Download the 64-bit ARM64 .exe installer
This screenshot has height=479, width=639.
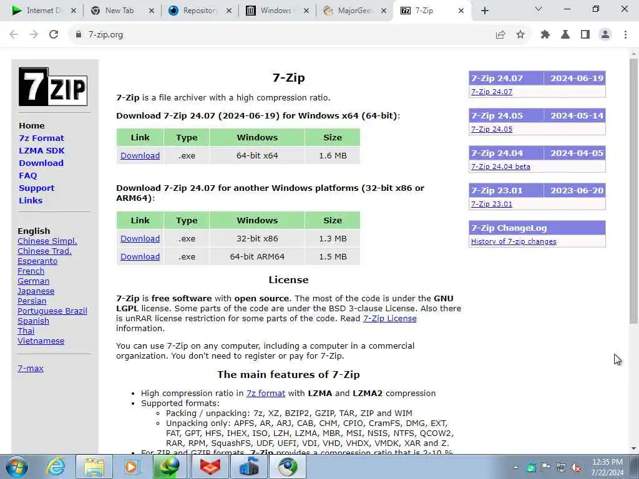pyautogui.click(x=140, y=256)
